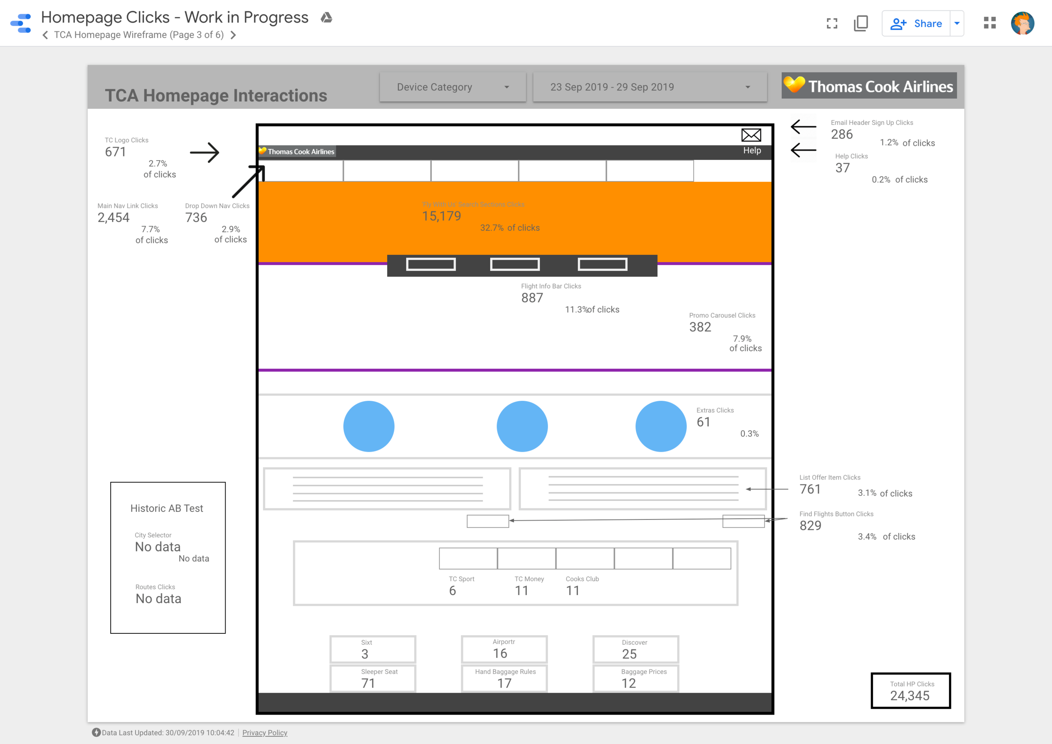
Task: Make a copy of this report
Action: pos(861,24)
